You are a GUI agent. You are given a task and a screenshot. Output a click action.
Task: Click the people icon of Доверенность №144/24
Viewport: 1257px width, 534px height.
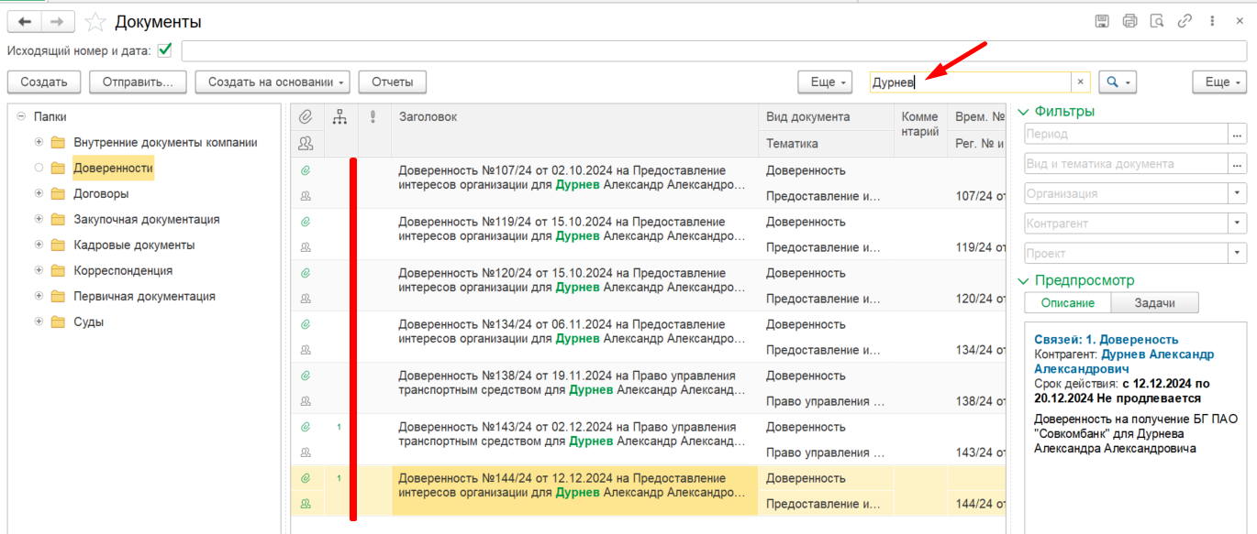[x=306, y=503]
